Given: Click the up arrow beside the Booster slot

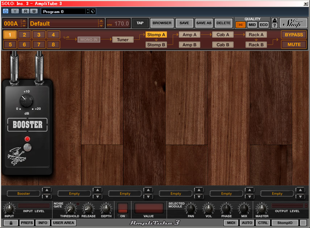Looking at the screenshot, I should 47,190.
